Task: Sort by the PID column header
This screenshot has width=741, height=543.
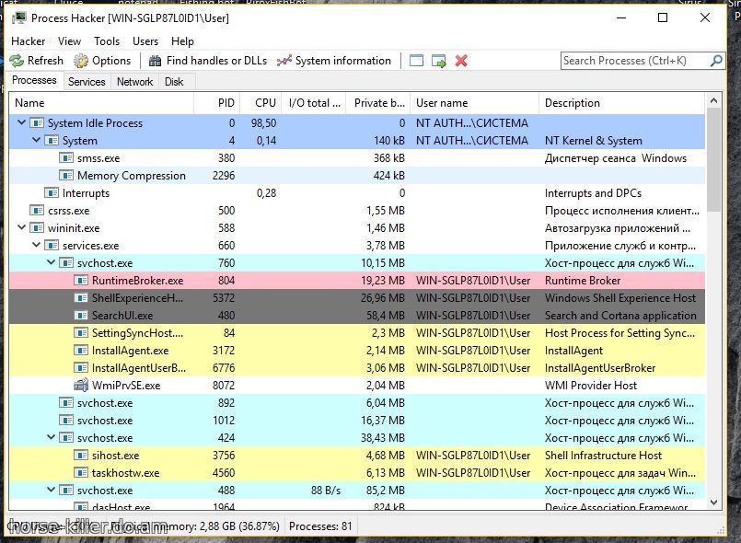Action: [217, 103]
